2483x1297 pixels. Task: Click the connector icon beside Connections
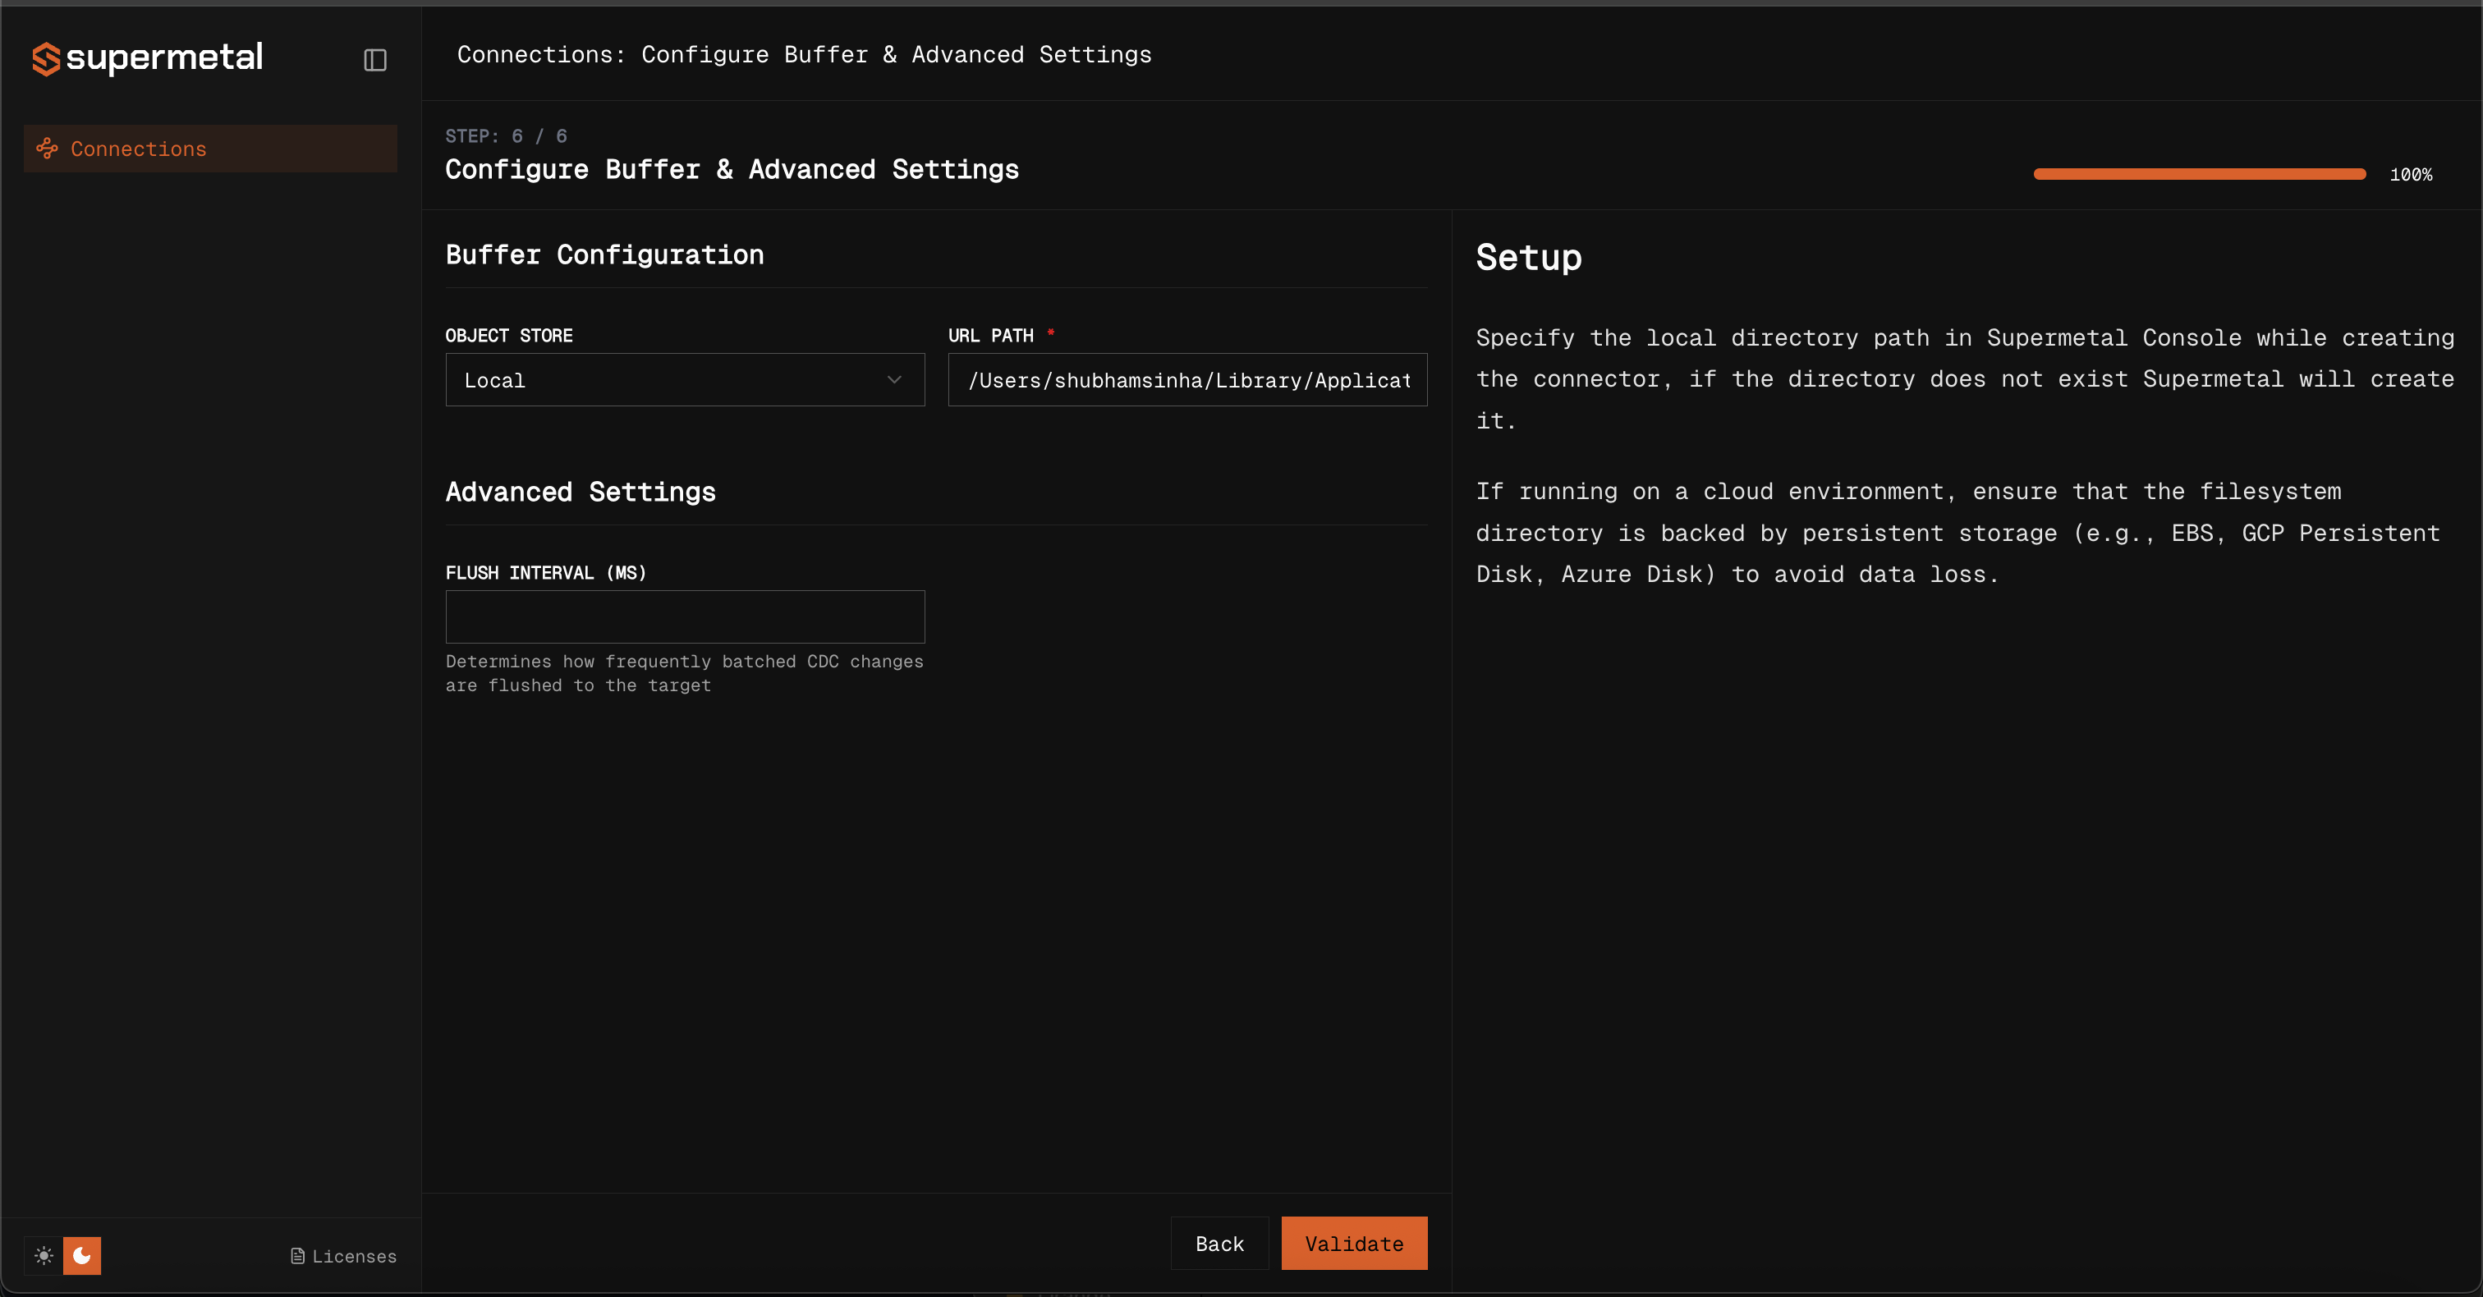pos(46,149)
